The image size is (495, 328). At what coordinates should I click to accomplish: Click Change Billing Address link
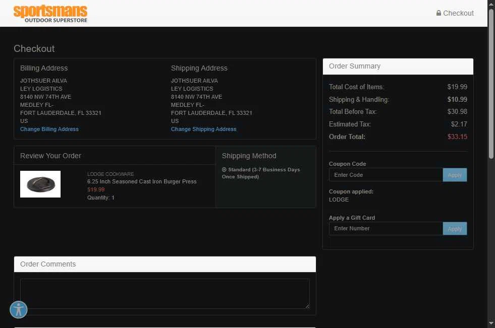pyautogui.click(x=49, y=129)
